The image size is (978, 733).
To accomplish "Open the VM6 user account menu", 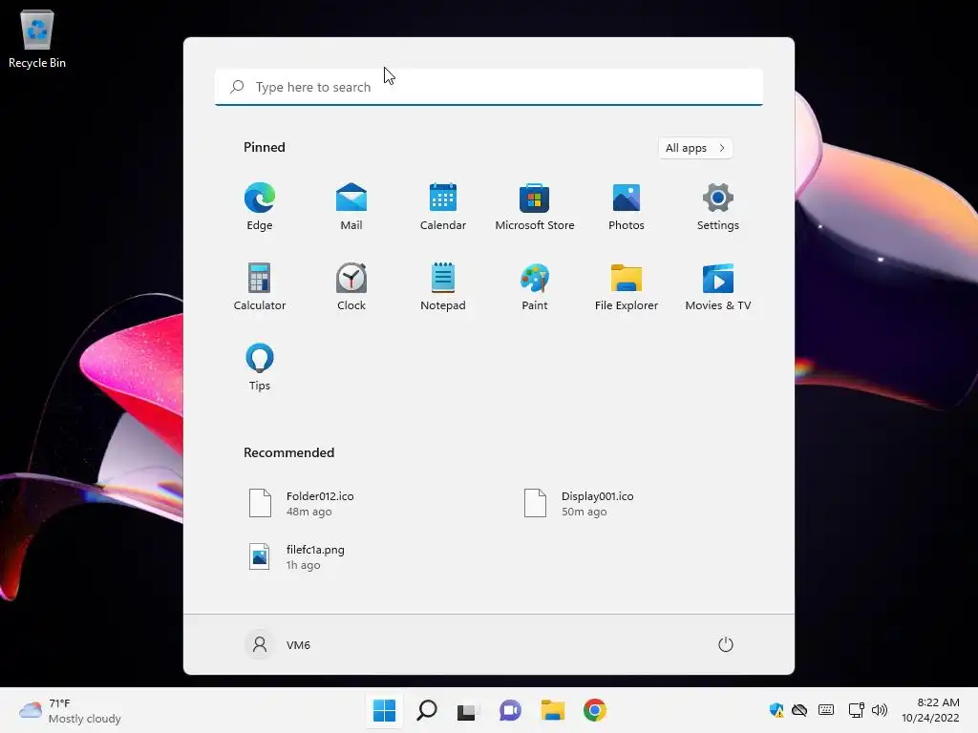I will [x=278, y=644].
